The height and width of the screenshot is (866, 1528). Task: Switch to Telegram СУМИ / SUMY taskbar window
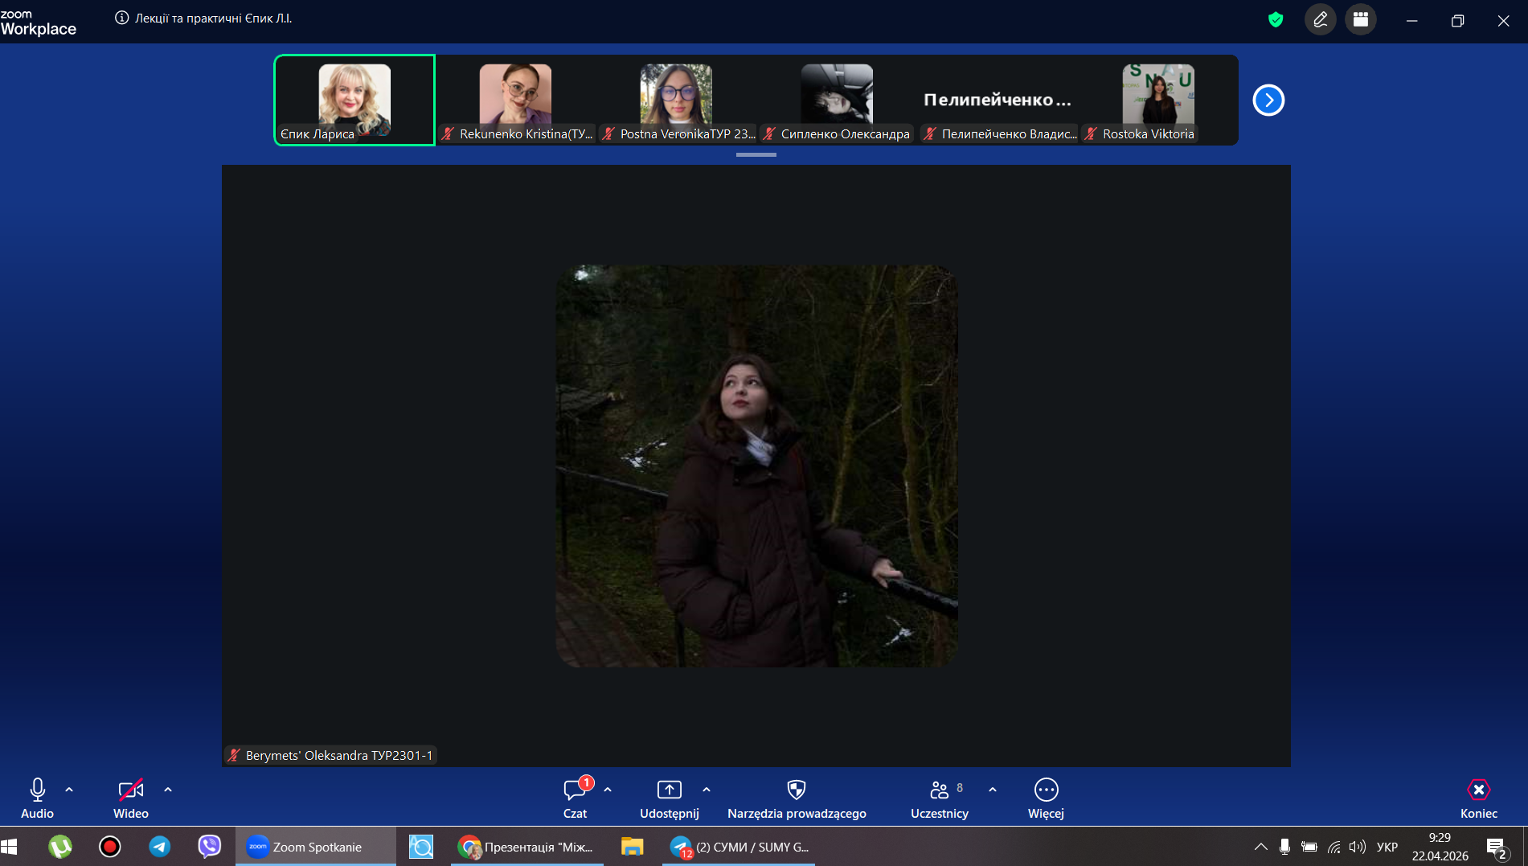point(739,847)
